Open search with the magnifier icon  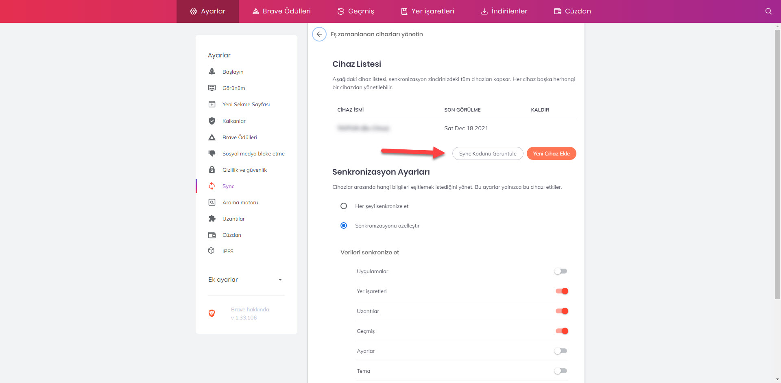click(x=768, y=11)
